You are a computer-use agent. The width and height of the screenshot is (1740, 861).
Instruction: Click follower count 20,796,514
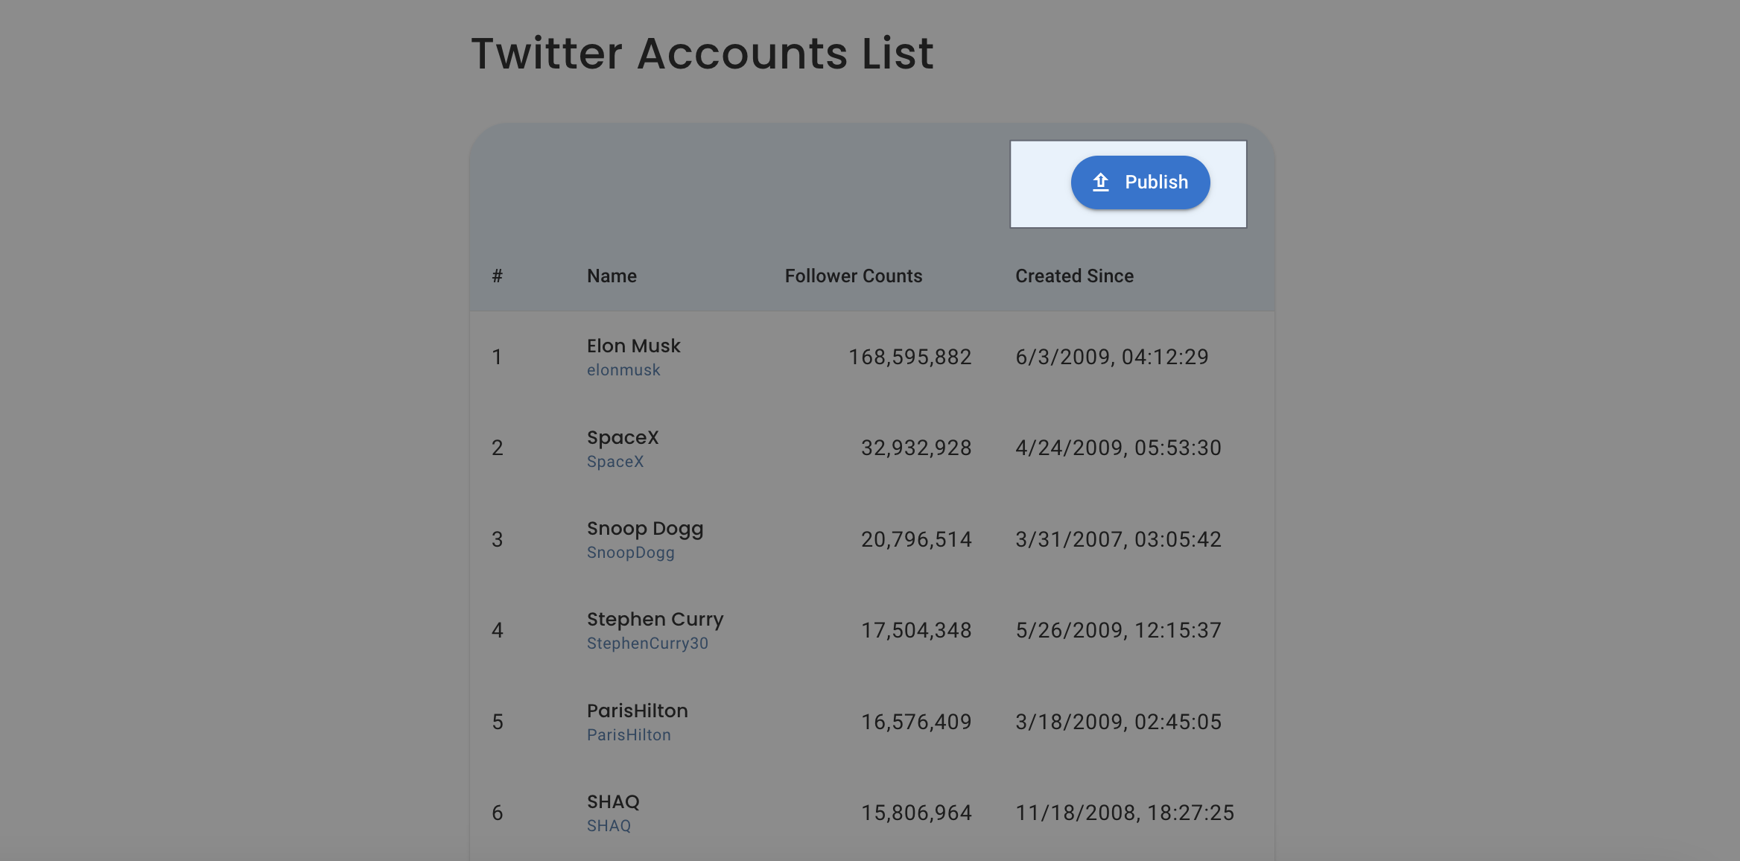click(916, 540)
